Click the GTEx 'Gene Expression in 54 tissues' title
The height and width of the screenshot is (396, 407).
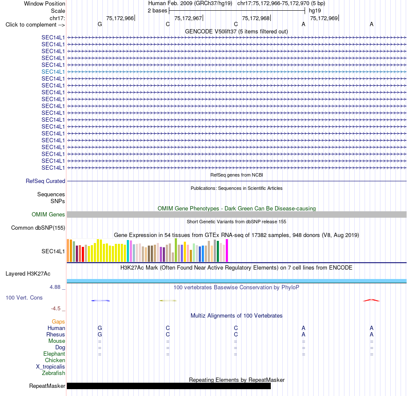236,235
